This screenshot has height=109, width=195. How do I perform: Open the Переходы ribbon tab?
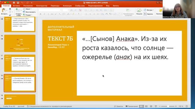[55, 6]
